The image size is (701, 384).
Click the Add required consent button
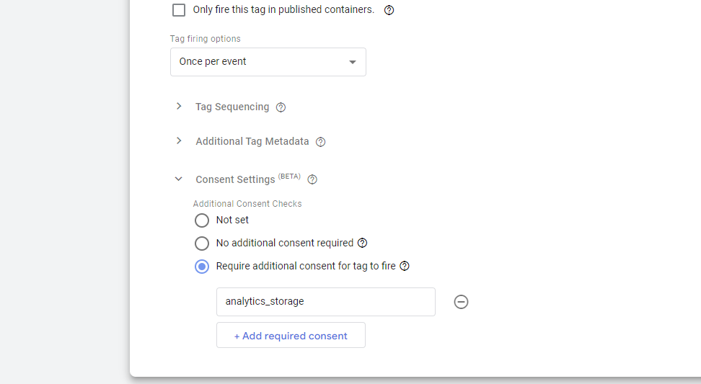coord(291,335)
